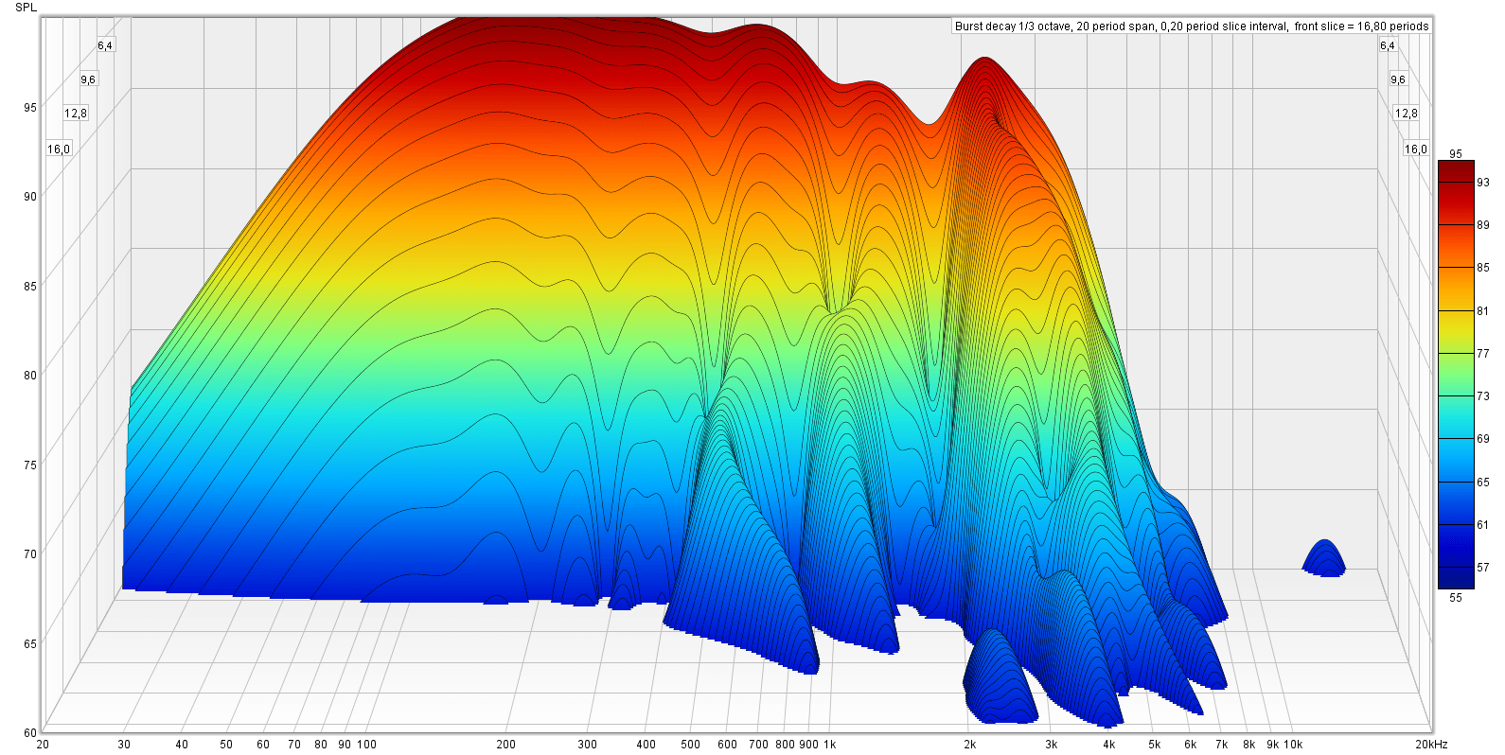Click the 30 Hz frequency axis label
1505x755 pixels.
pyautogui.click(x=124, y=745)
